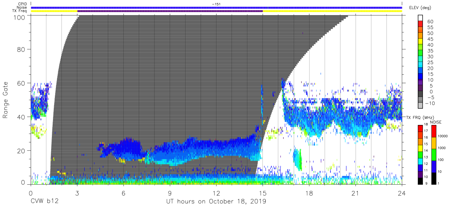Pick the white top band of ELEV colorbar

pos(420,18)
